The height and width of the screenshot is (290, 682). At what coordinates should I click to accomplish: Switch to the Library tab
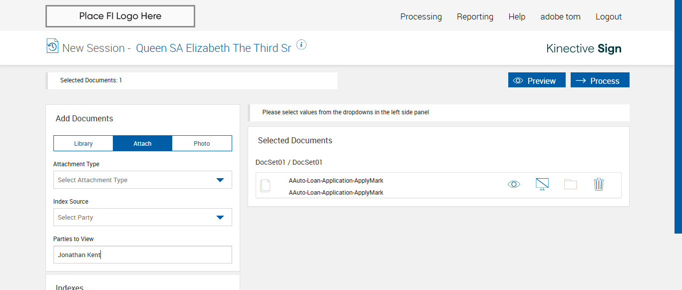83,143
